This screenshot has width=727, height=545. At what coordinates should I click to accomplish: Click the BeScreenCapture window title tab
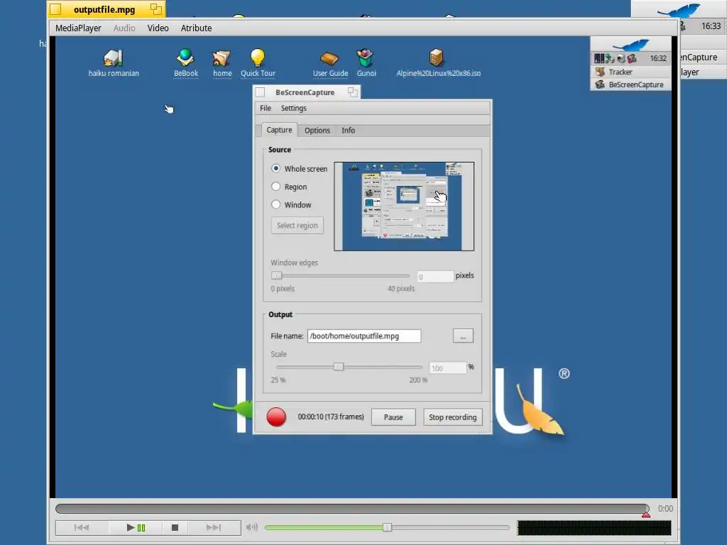[x=307, y=92]
